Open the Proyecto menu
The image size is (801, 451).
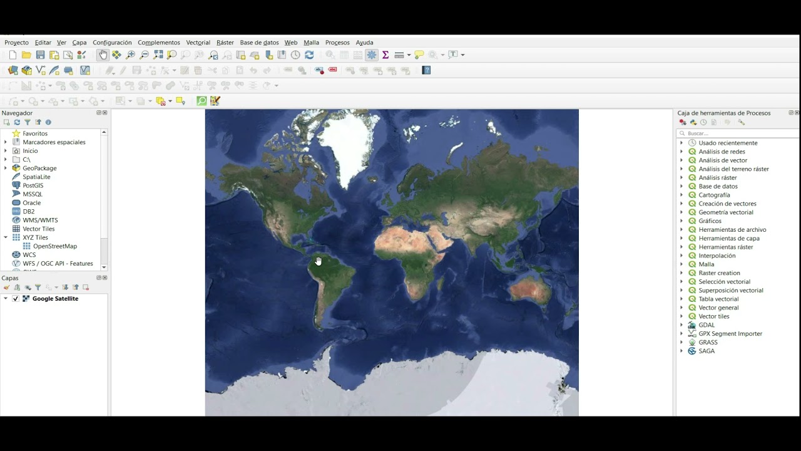16,43
